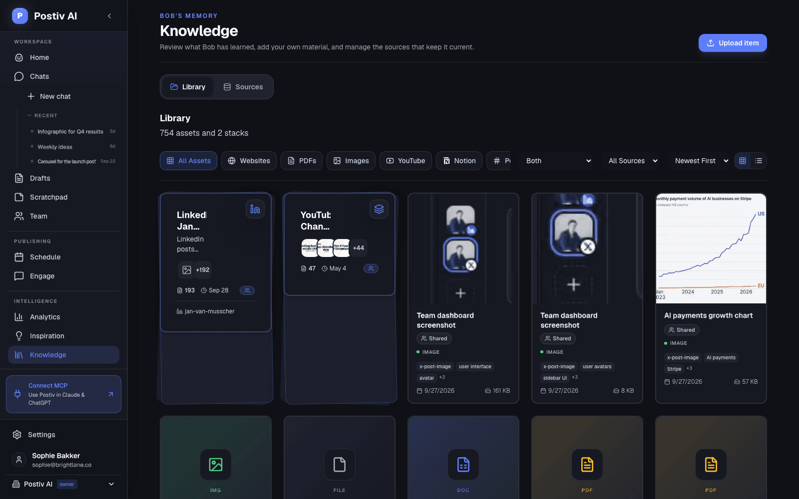
Task: Filter library by Images
Action: coord(351,161)
